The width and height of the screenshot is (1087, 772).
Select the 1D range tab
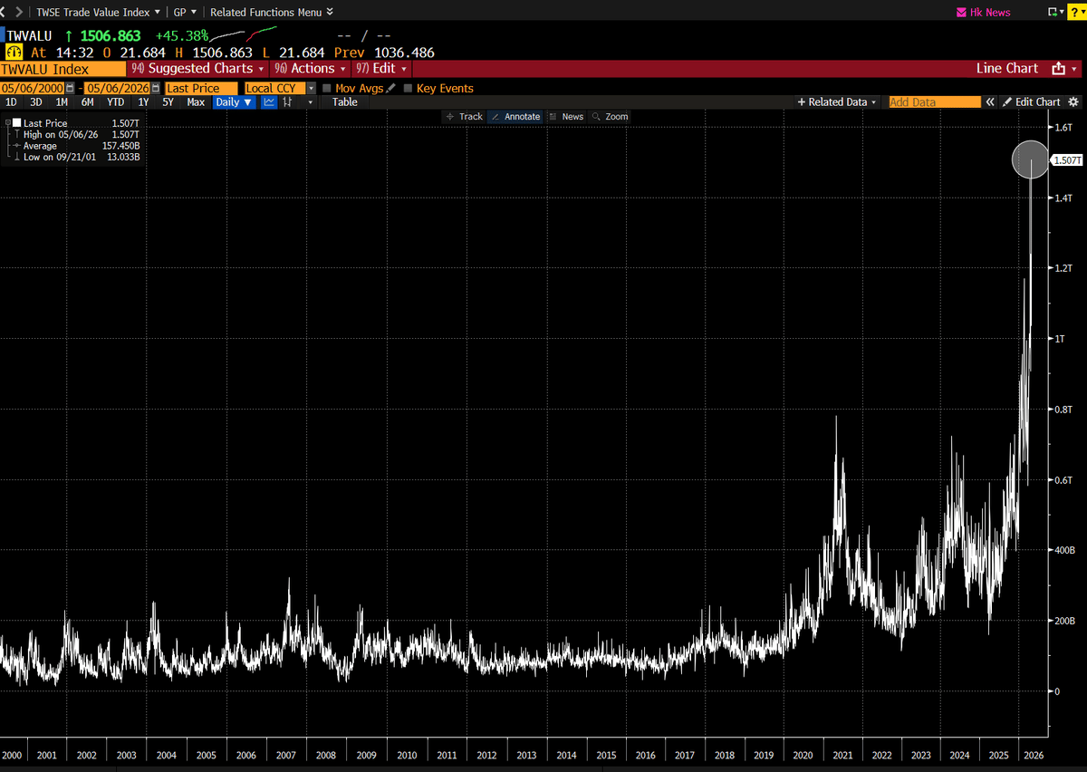[x=11, y=102]
